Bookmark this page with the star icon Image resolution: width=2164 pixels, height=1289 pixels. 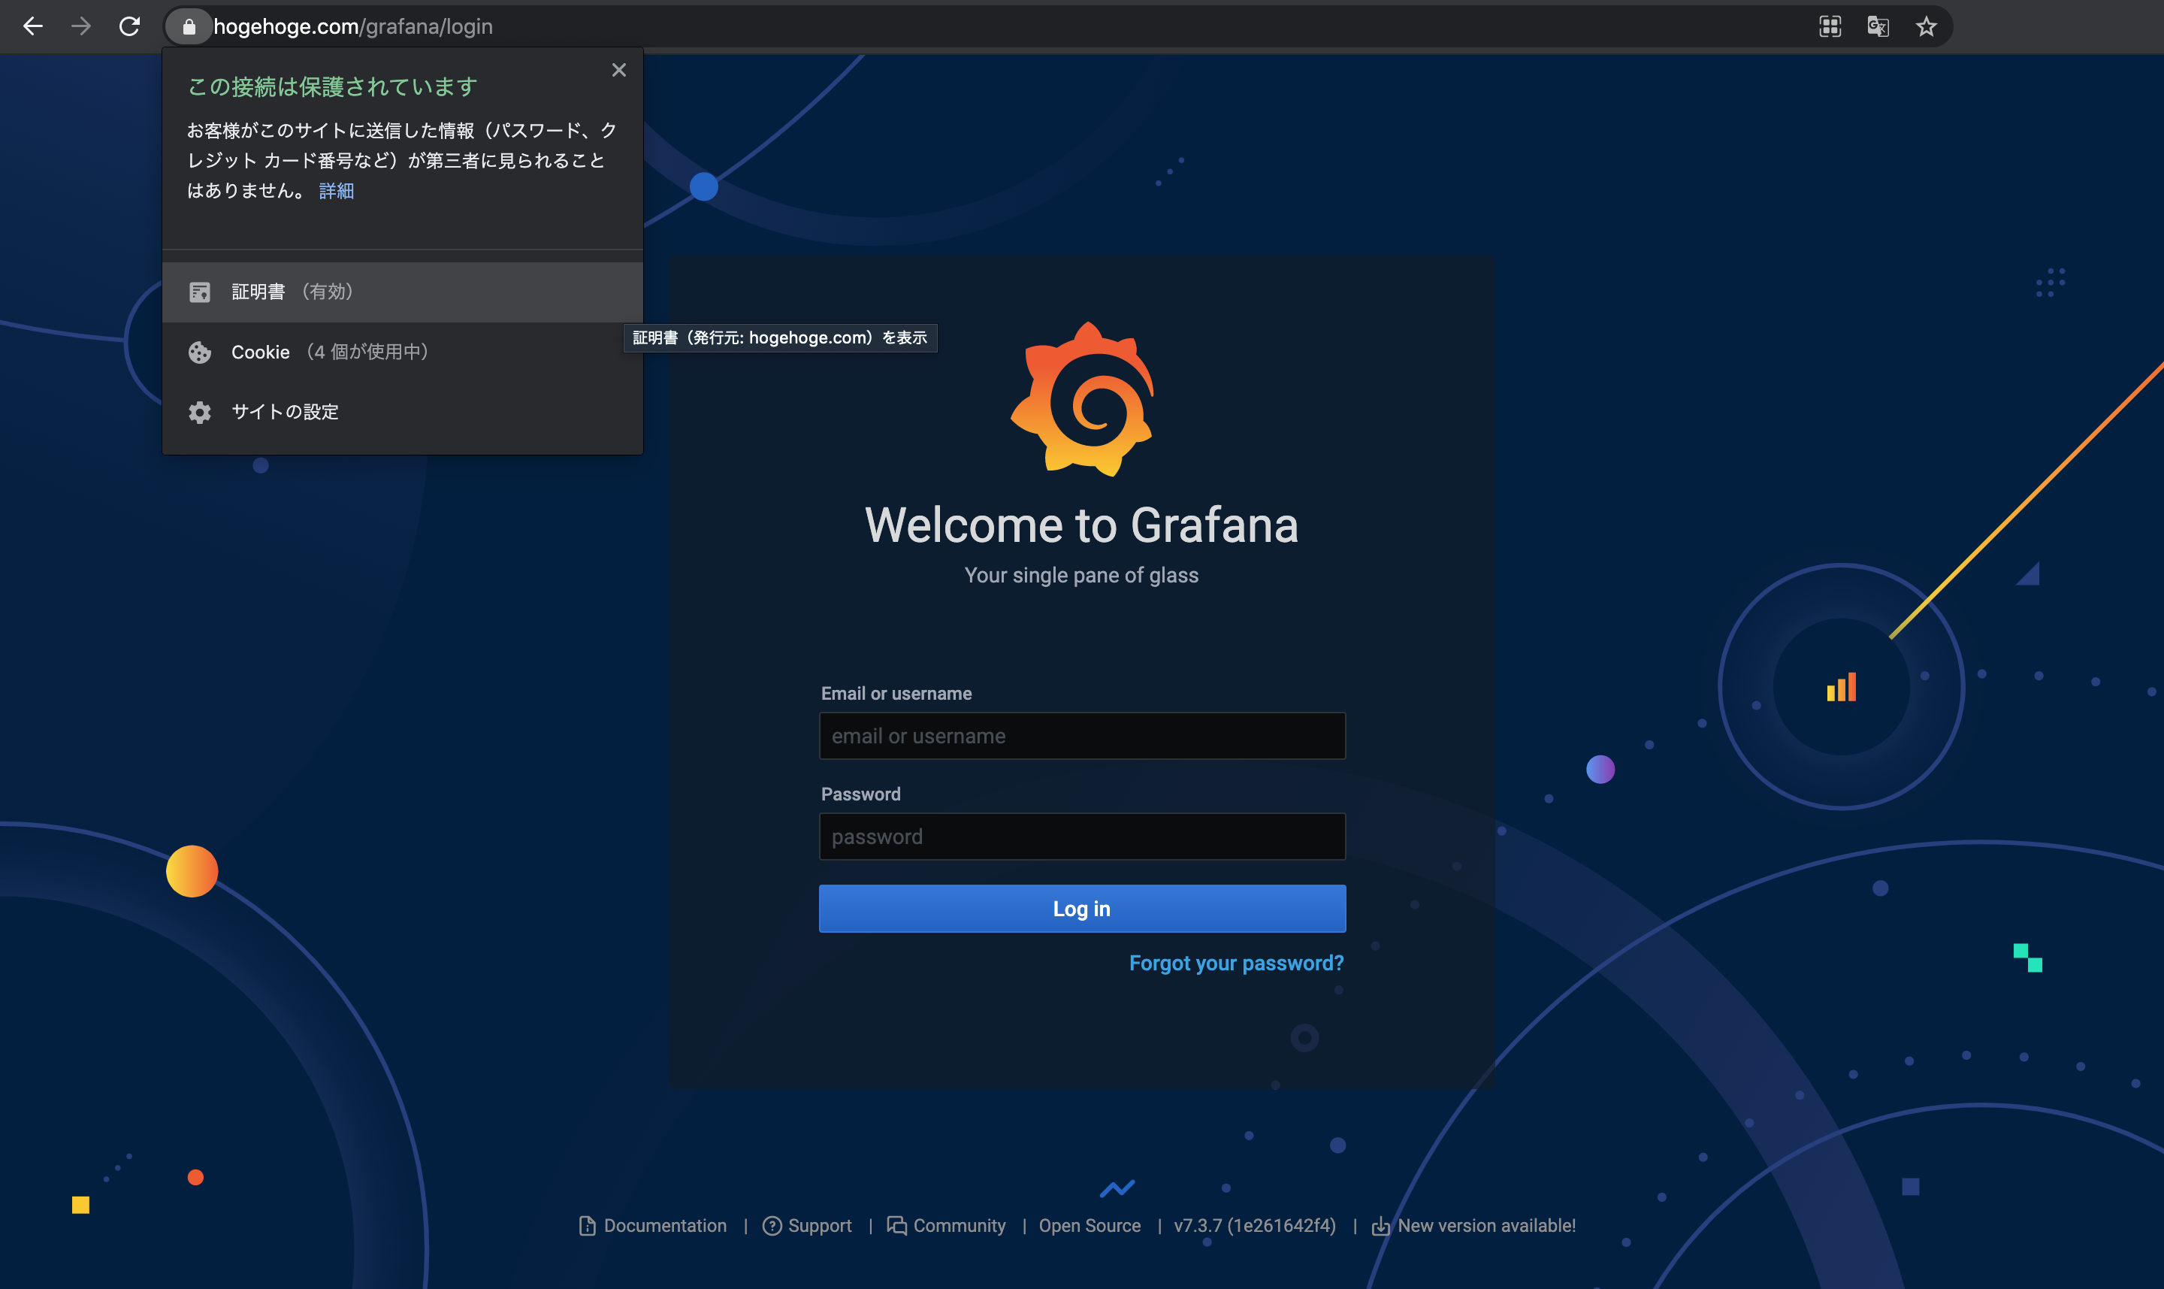pyautogui.click(x=1926, y=27)
